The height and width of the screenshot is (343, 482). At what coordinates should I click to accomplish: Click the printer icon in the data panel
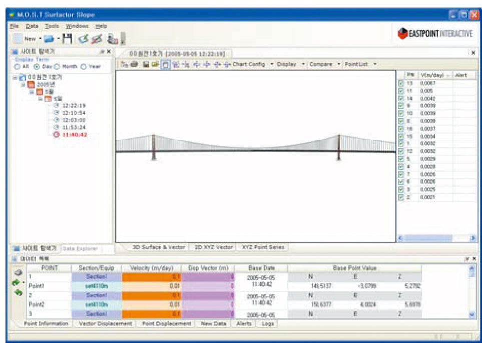point(19,273)
